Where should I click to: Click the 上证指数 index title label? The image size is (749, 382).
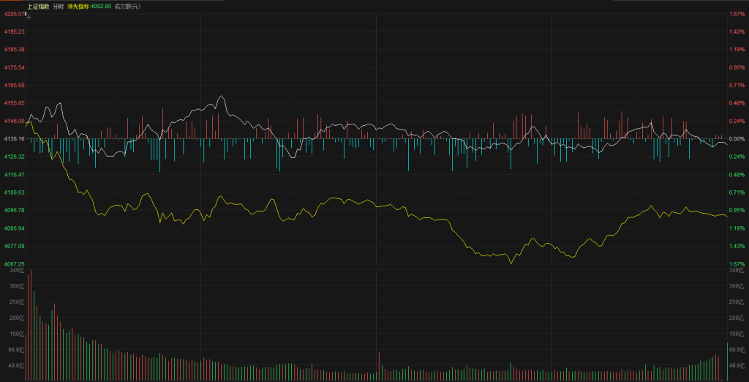pos(38,6)
